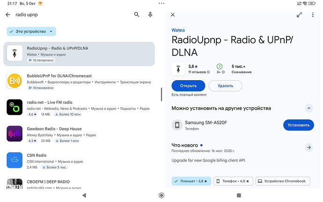Image resolution: width=323 pixels, height=202 pixels.
Task: Tap 'Более 1 млн' badge for Geedeon Radio
Action: 67,141
